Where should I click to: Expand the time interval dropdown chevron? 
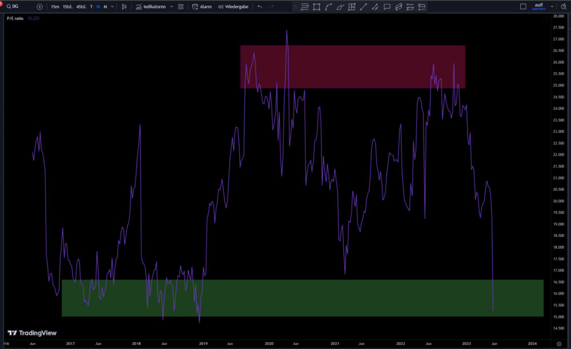112,6
